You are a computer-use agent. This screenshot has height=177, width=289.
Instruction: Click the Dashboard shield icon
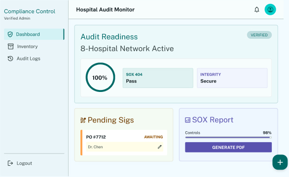click(10, 34)
